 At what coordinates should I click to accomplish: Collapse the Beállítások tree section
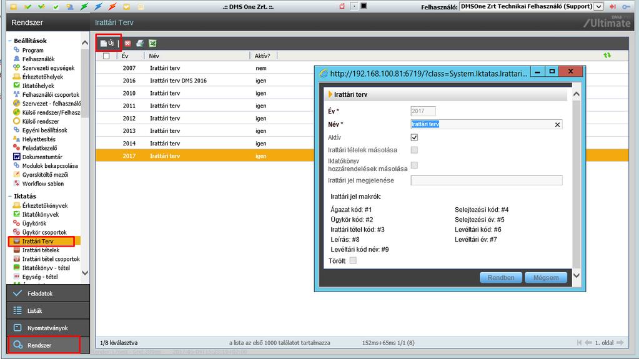(10, 41)
